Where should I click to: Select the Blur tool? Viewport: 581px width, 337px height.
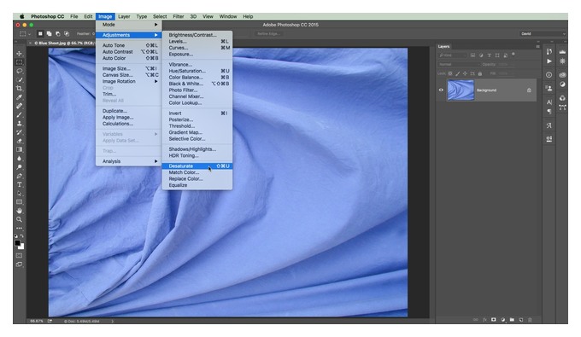(x=20, y=159)
